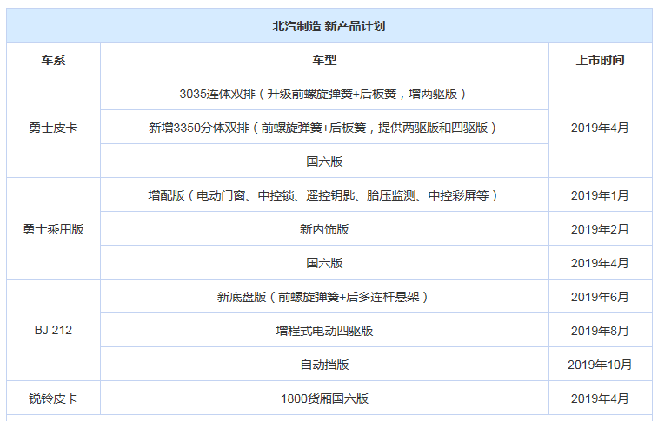Select the BJ 212 series cell
658x421 pixels.
[53, 330]
